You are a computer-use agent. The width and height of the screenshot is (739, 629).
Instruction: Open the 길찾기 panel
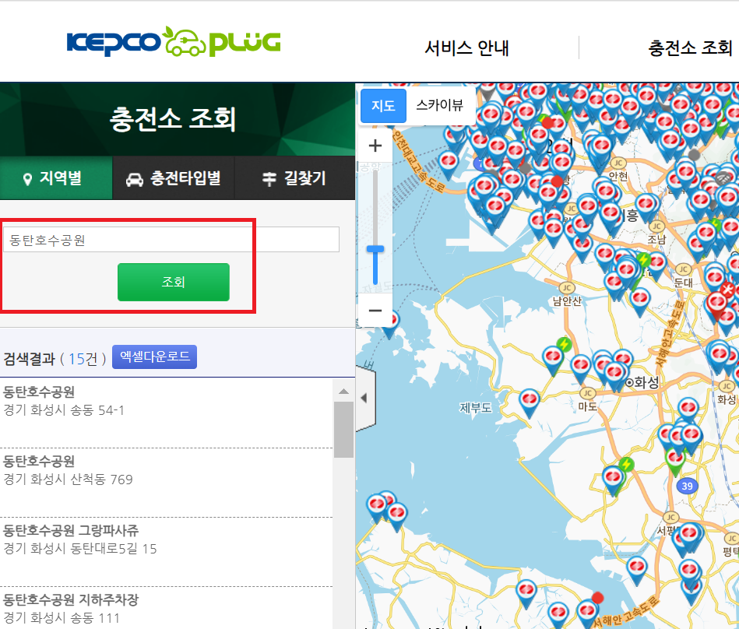click(x=296, y=177)
